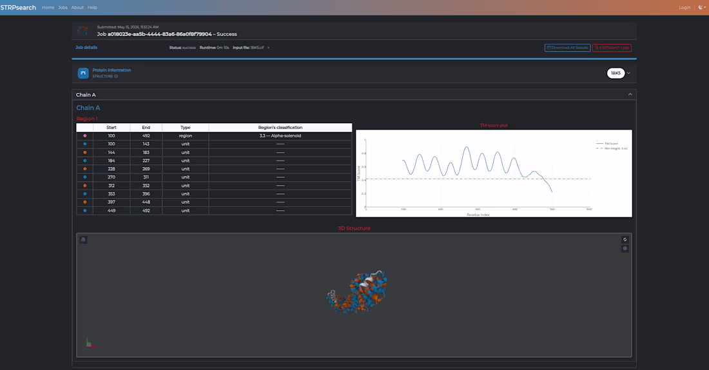Click the Type column header
The image size is (709, 370).
[186, 128]
